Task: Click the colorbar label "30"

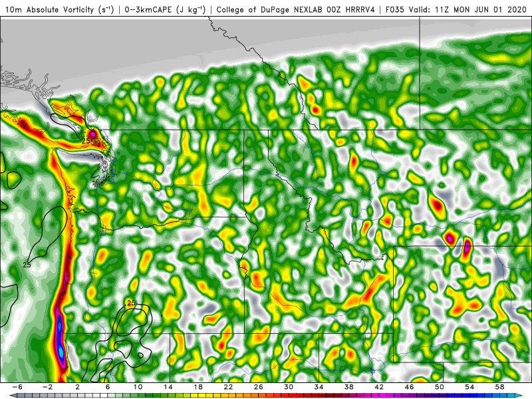Action: click(289, 387)
